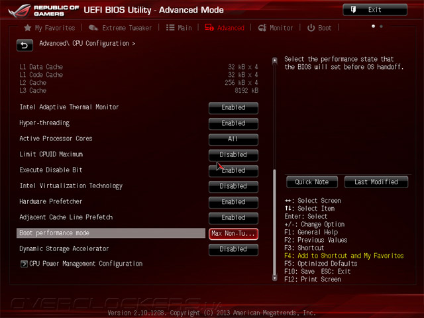Open Boot performance mode Max Non-Tu... dropdown
The width and height of the screenshot is (424, 318).
233,234
